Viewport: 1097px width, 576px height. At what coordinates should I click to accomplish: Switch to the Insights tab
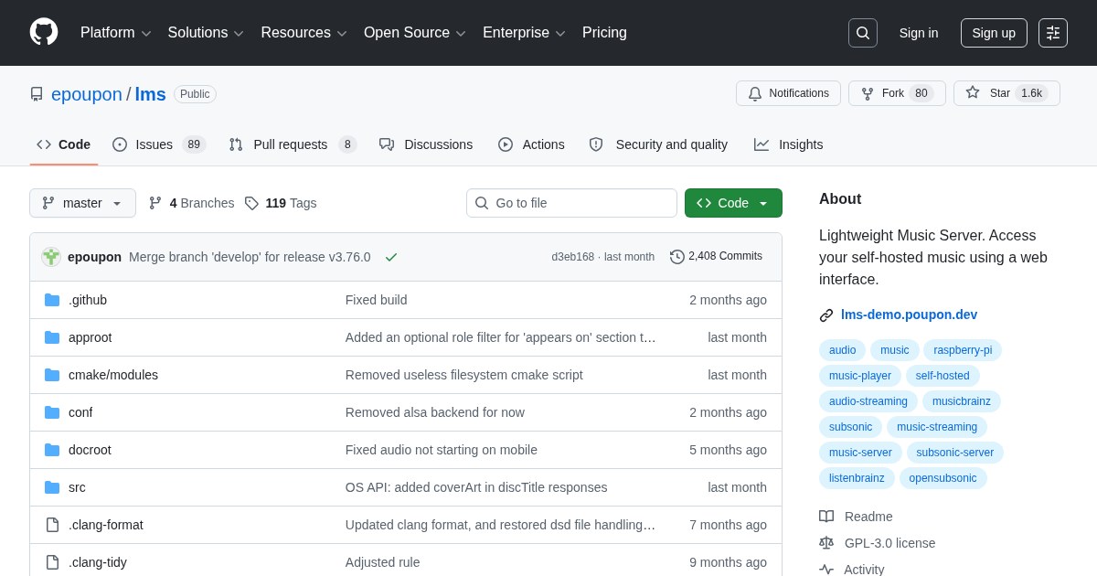point(788,144)
